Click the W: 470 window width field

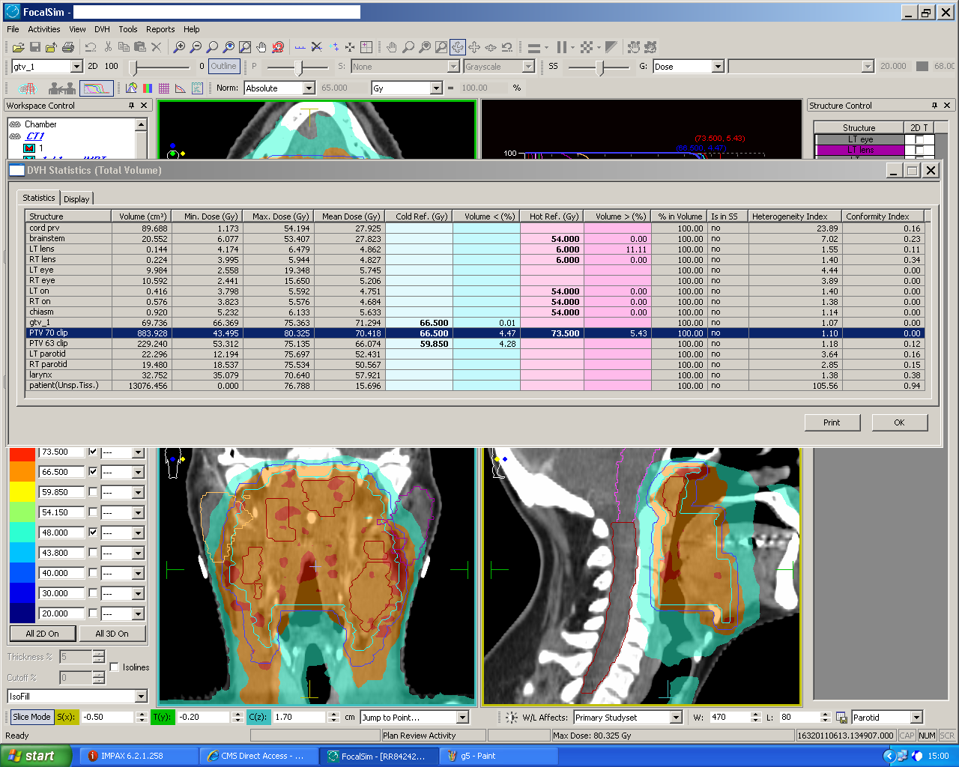coord(729,718)
